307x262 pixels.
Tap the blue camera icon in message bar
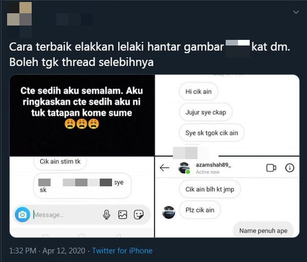point(23,215)
